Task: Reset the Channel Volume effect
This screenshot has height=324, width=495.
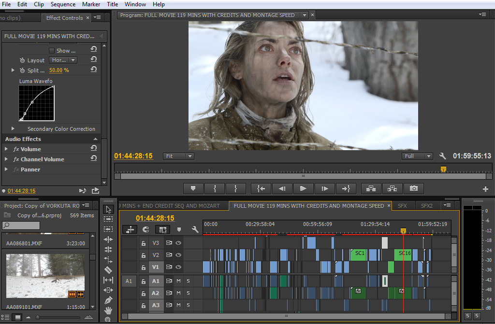Action: pyautogui.click(x=94, y=158)
